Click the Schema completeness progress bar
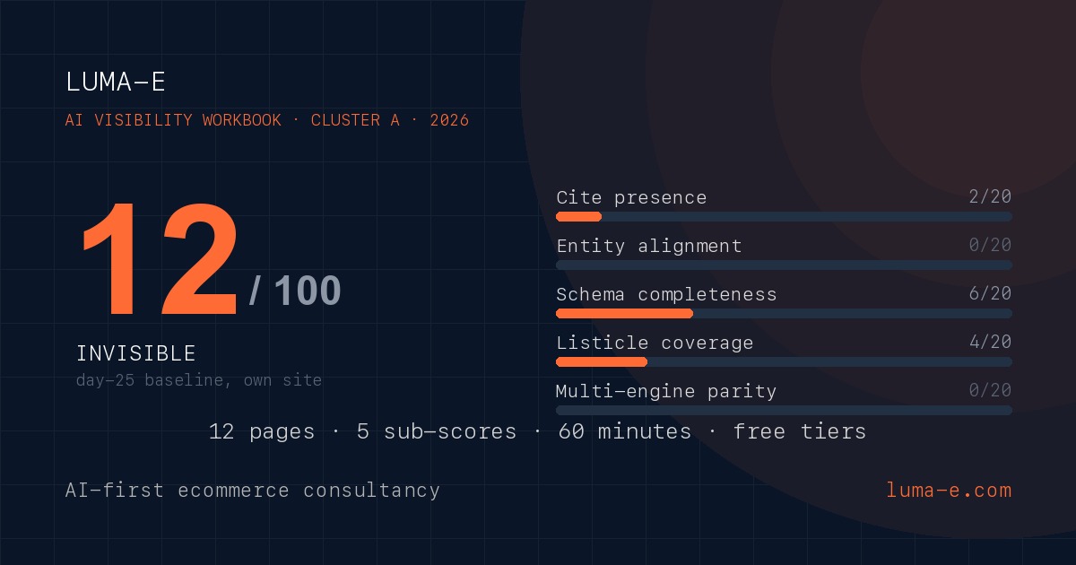Image resolution: width=1076 pixels, height=565 pixels. click(784, 313)
